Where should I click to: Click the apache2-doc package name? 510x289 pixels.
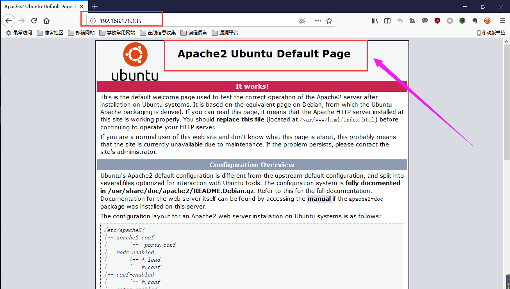[x=366, y=199]
